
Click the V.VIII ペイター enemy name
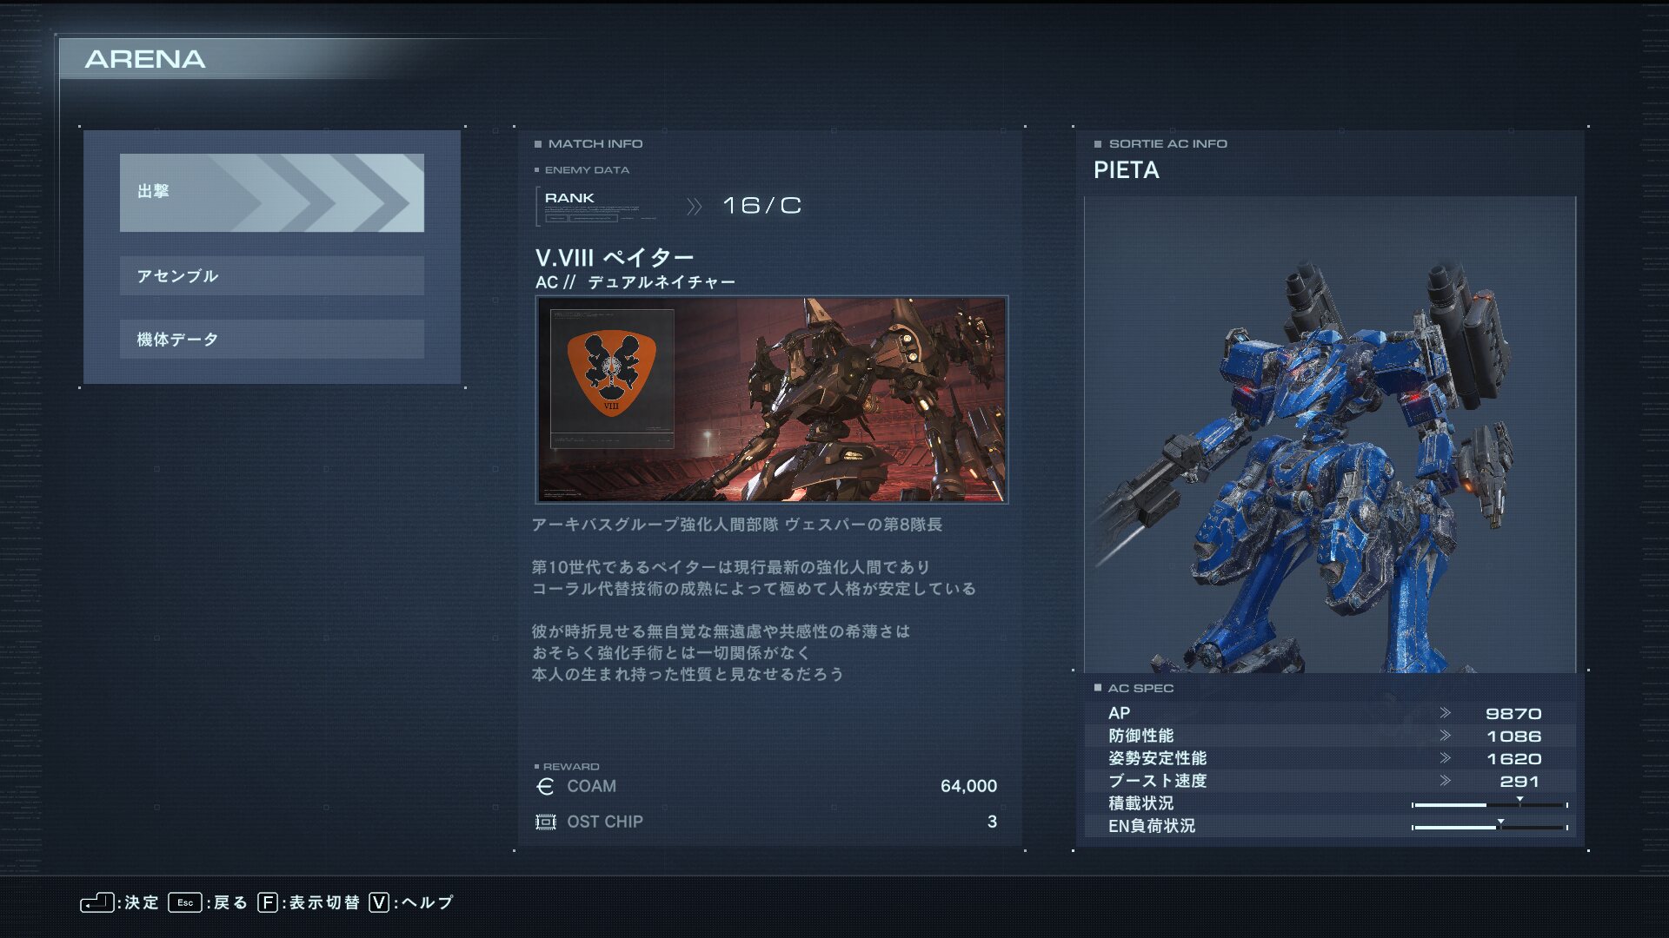tap(615, 258)
